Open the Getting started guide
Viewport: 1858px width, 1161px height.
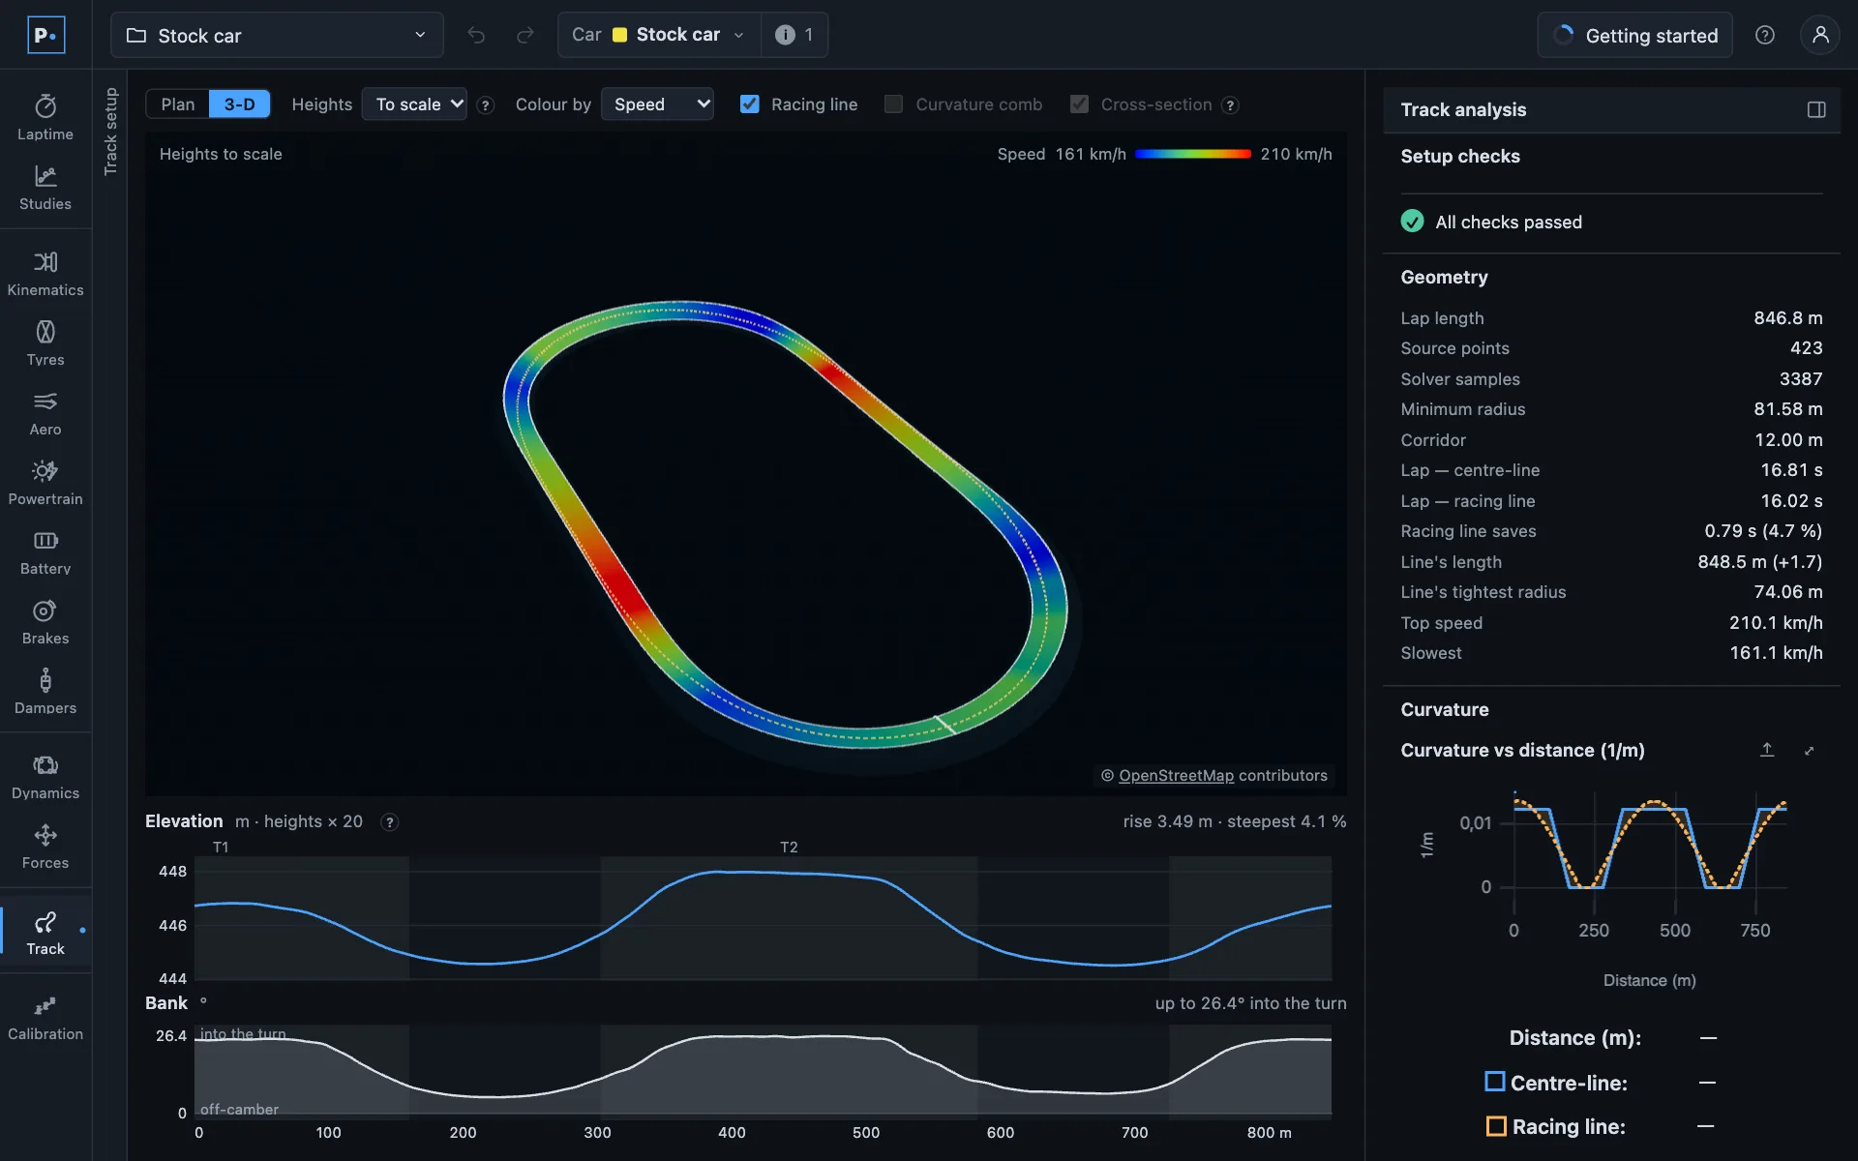[x=1634, y=35]
